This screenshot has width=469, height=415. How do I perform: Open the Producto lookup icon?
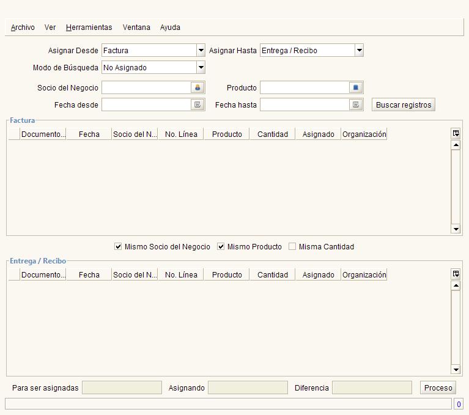click(x=356, y=87)
